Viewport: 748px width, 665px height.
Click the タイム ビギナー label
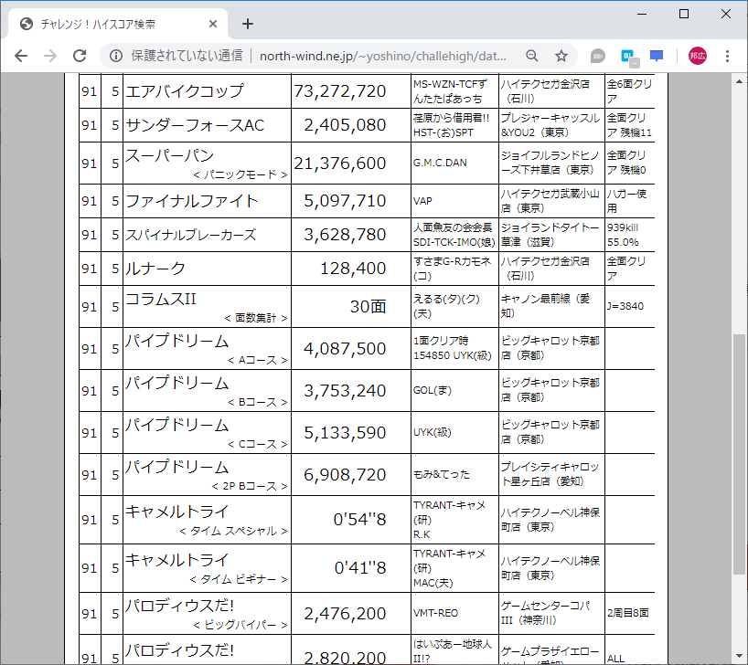(x=239, y=580)
